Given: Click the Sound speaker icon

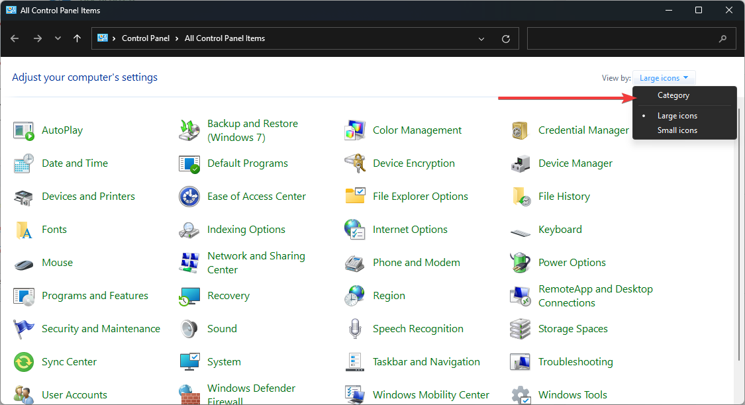Looking at the screenshot, I should (189, 329).
